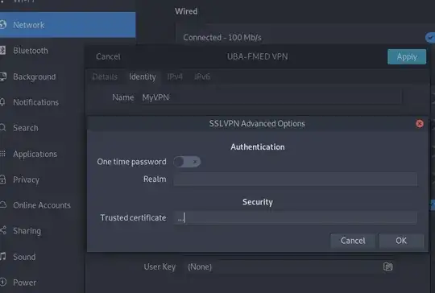Click the Network globe icon
435x293 pixels.
click(3, 25)
